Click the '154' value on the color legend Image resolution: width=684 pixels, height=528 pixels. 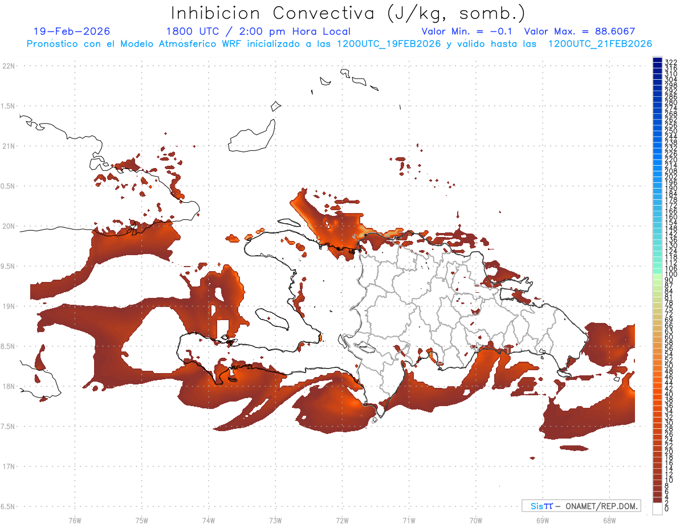coord(671,223)
